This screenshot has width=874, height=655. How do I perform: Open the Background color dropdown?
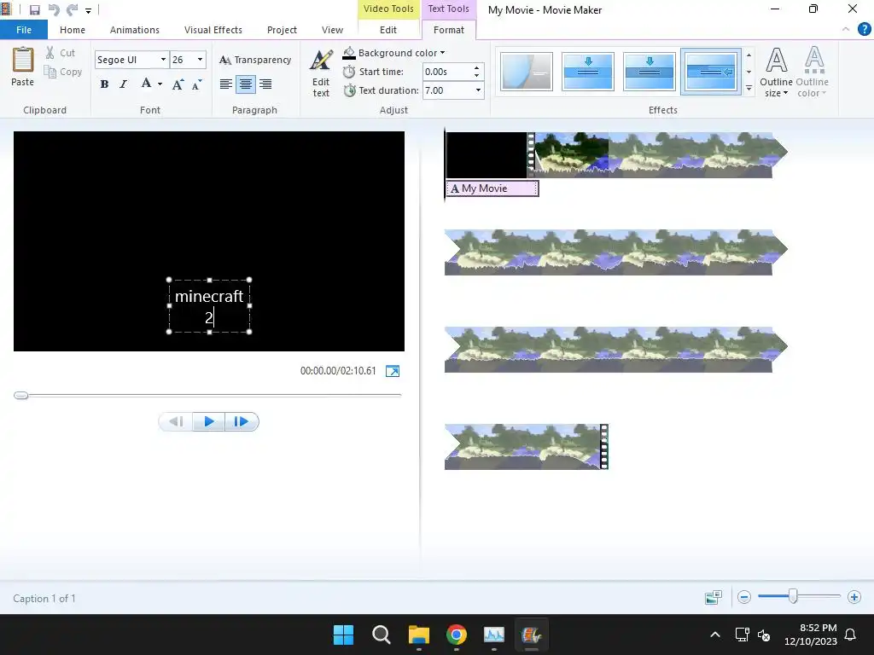393,53
